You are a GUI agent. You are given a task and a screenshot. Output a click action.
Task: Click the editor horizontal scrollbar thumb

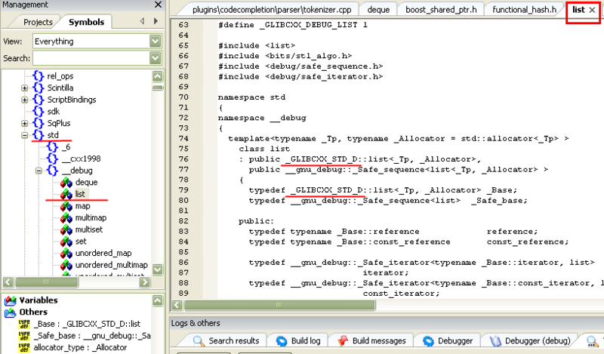point(279,305)
